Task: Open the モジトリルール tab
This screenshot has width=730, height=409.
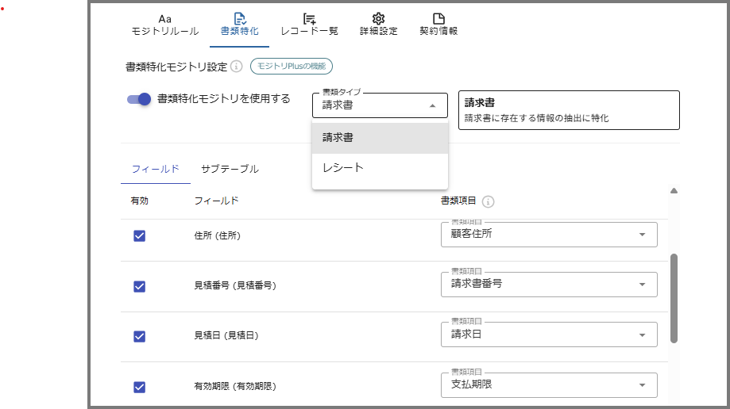Action: click(x=164, y=25)
